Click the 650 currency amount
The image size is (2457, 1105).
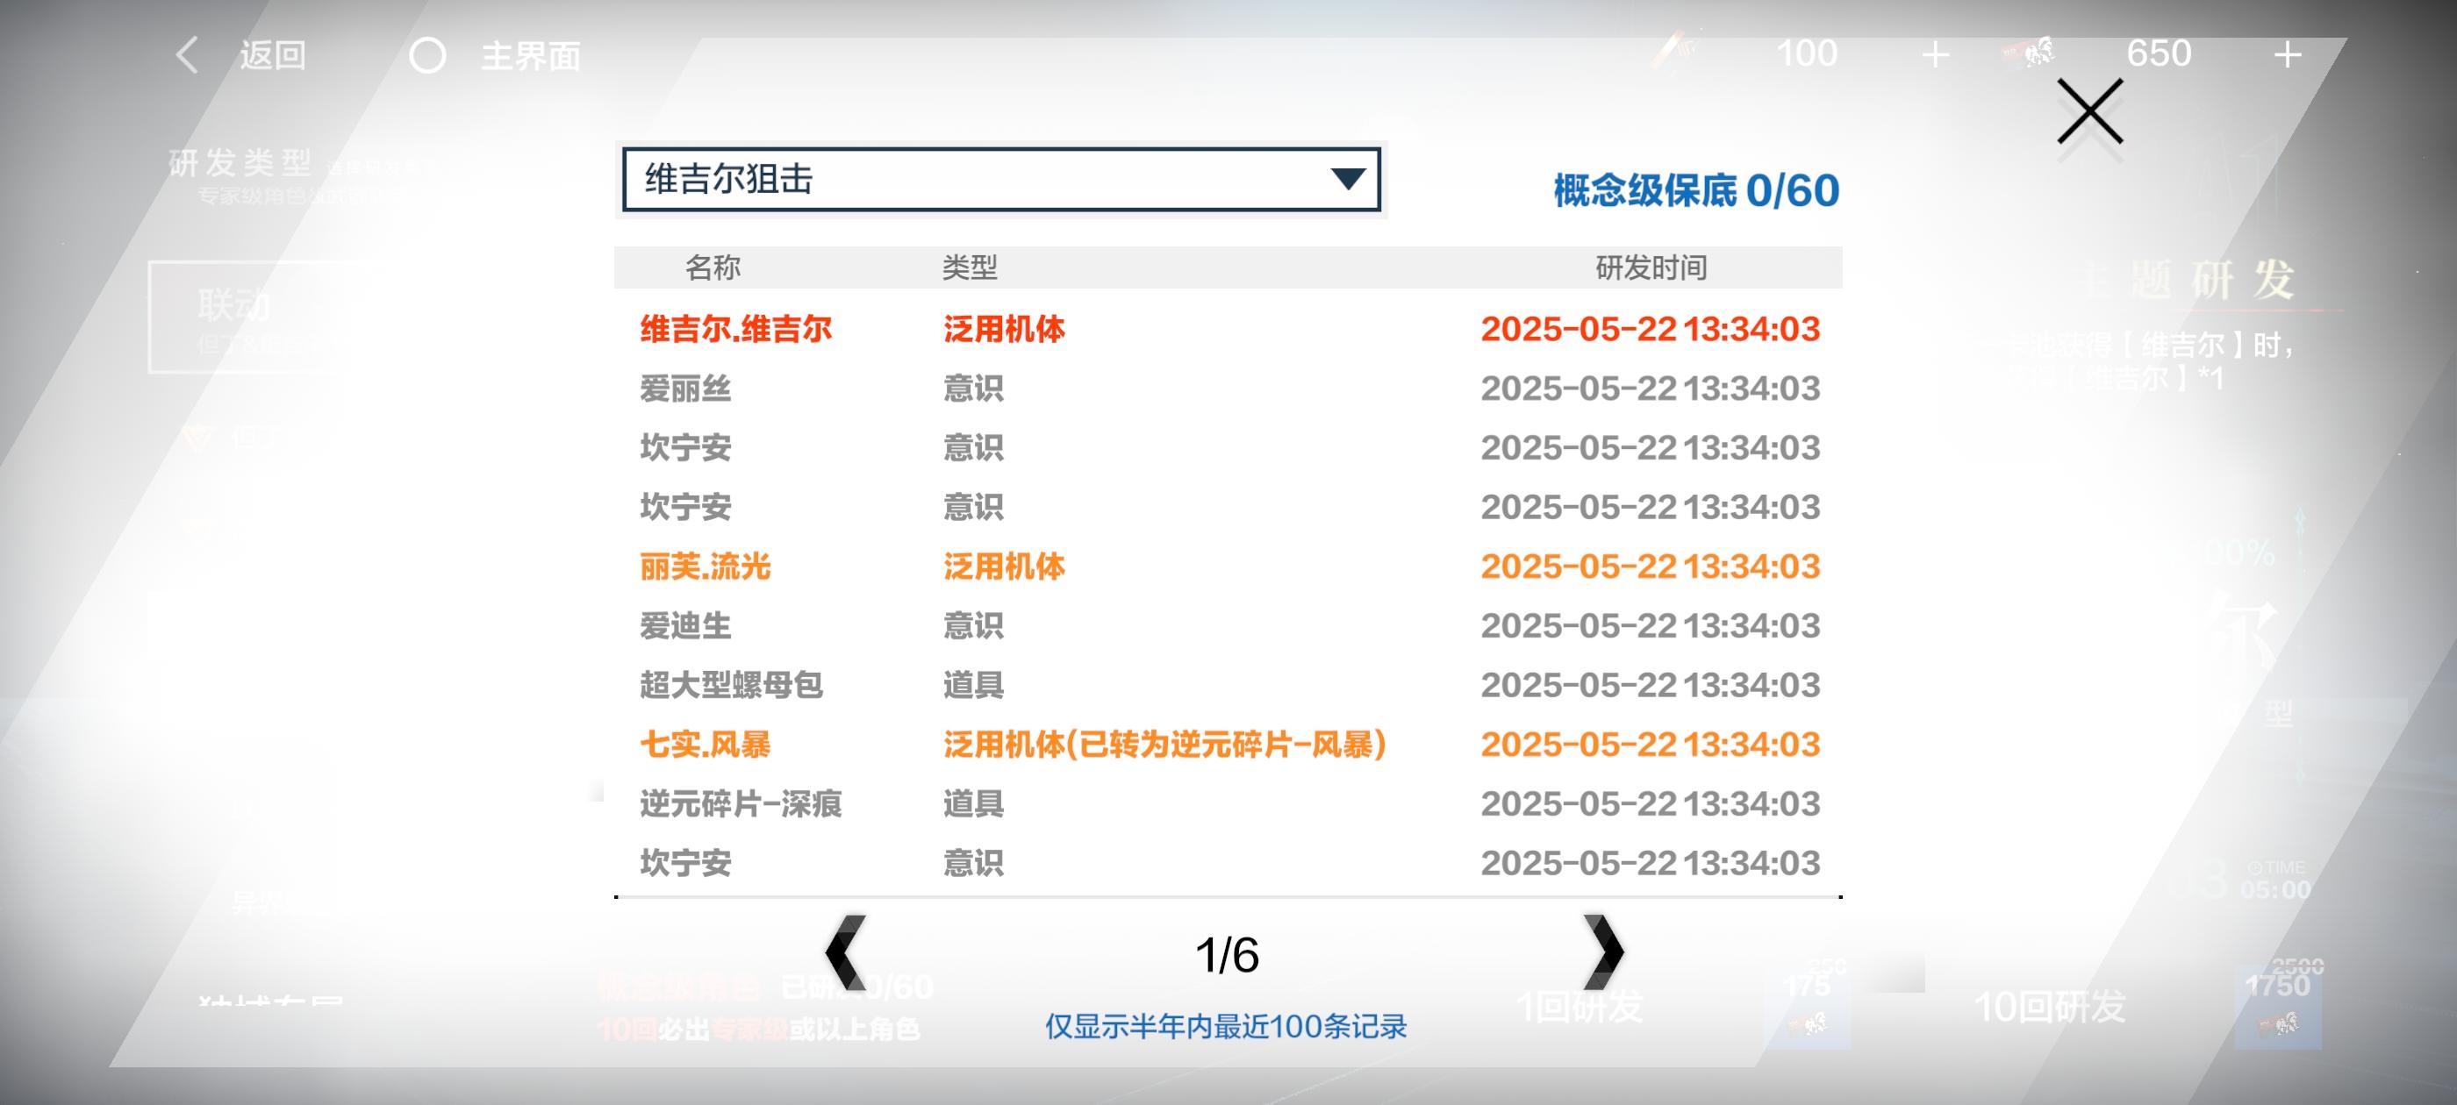[x=2159, y=53]
